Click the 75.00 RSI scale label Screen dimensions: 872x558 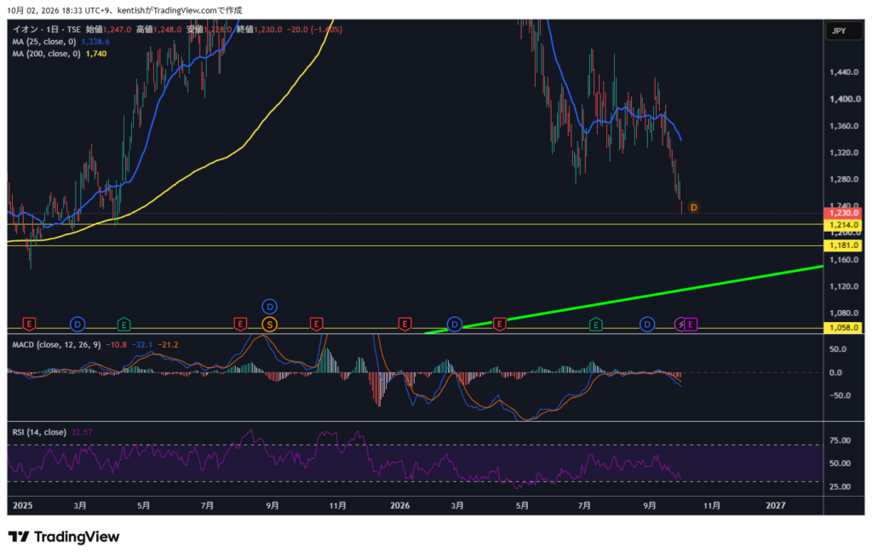(x=840, y=440)
